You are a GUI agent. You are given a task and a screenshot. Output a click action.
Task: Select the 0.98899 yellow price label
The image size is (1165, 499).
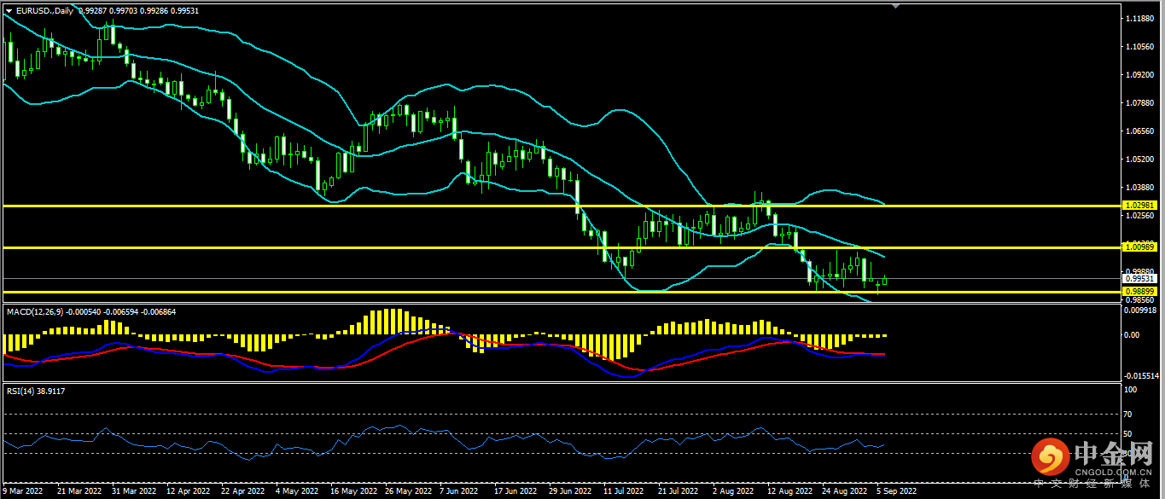1139,292
